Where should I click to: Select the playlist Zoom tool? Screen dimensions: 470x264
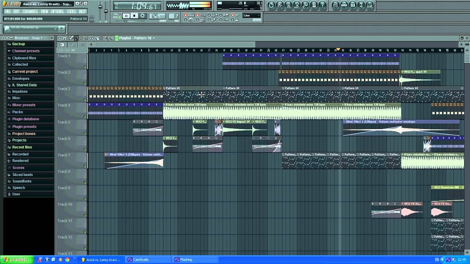tap(106, 38)
